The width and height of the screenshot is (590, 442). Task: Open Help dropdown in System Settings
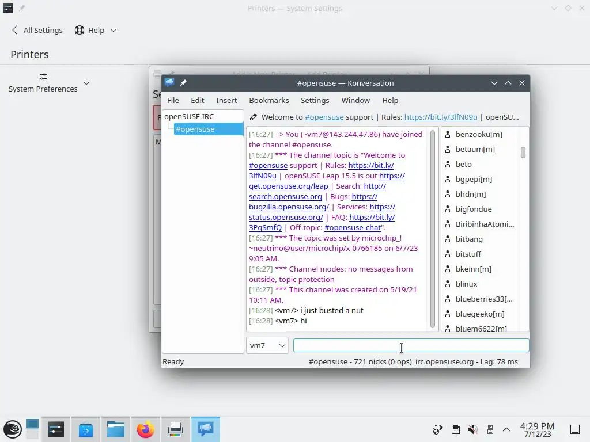(x=96, y=30)
